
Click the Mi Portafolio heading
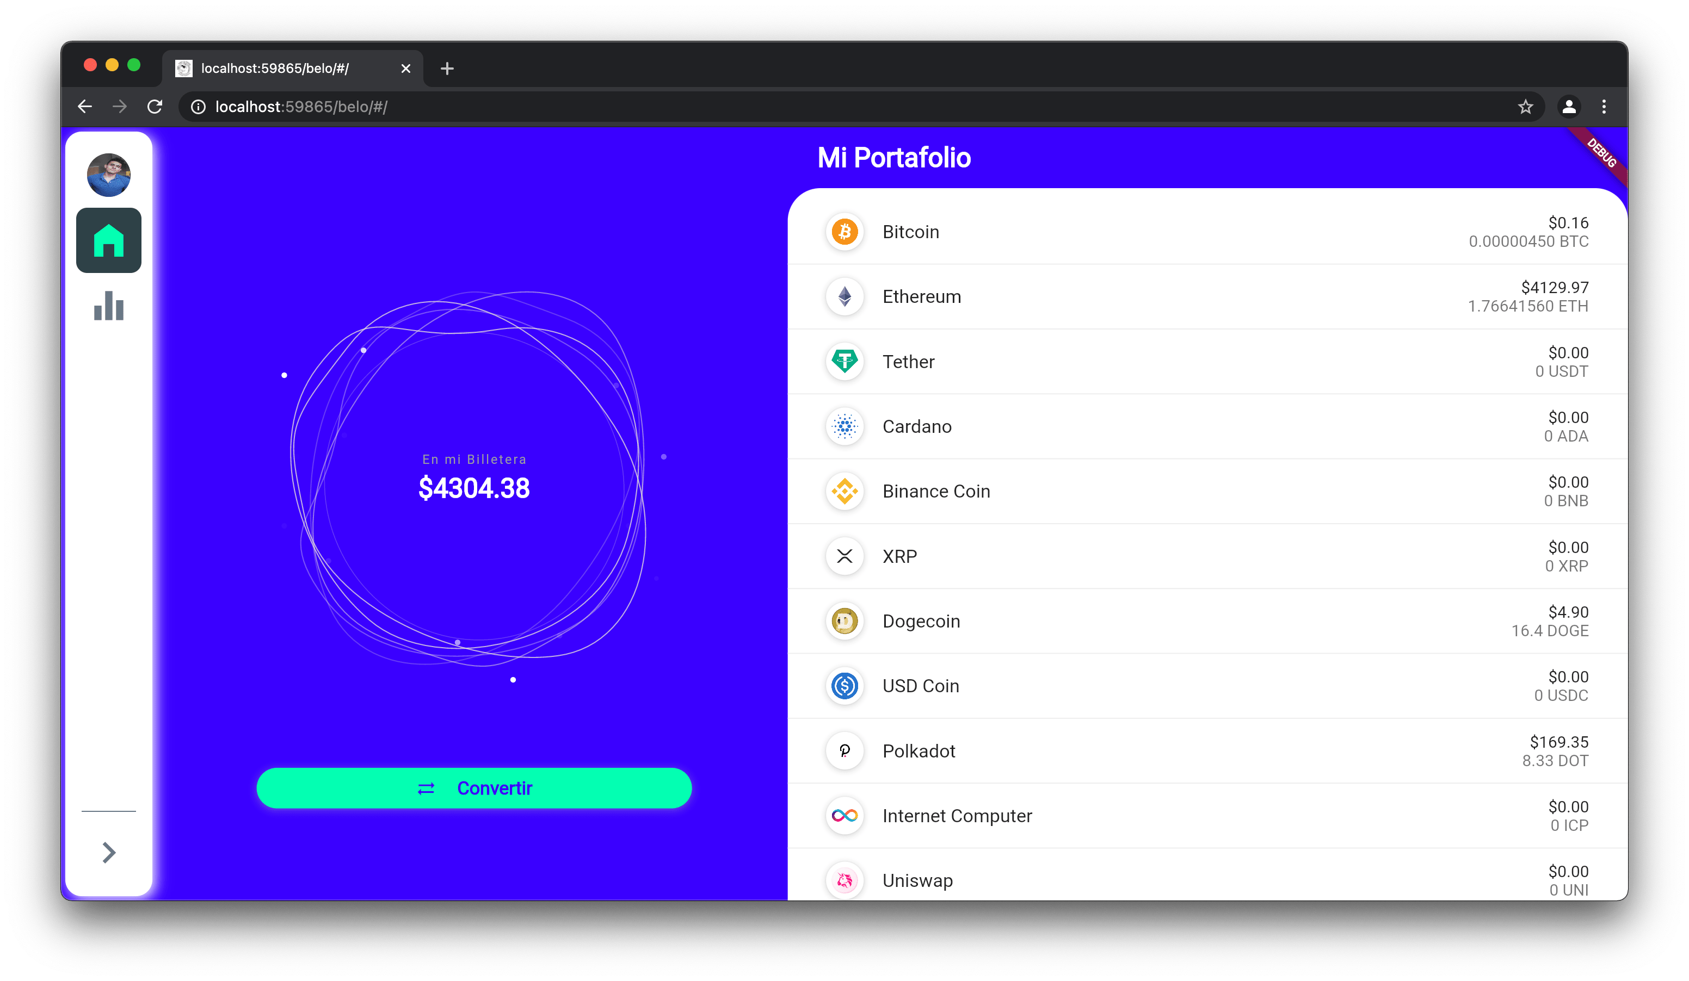[x=893, y=158]
